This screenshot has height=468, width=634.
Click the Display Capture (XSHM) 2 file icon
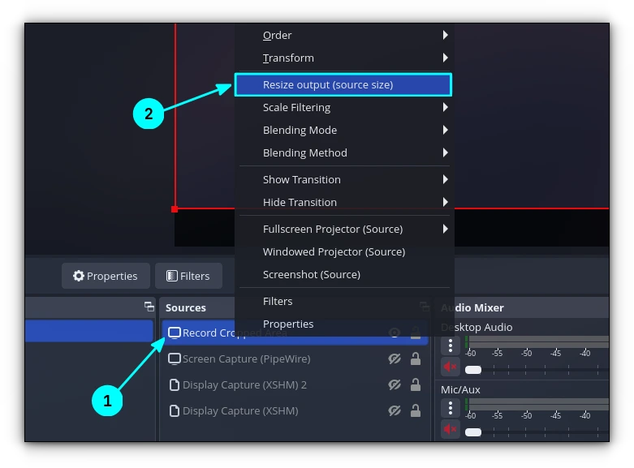(175, 384)
